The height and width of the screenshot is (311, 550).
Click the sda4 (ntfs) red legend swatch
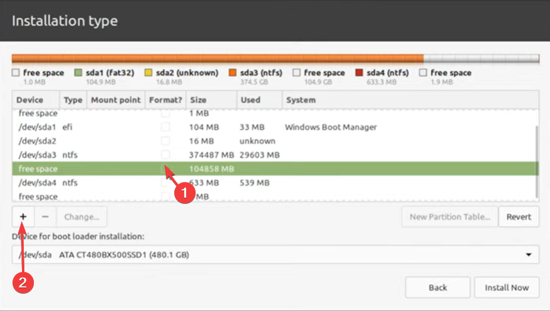(359, 73)
